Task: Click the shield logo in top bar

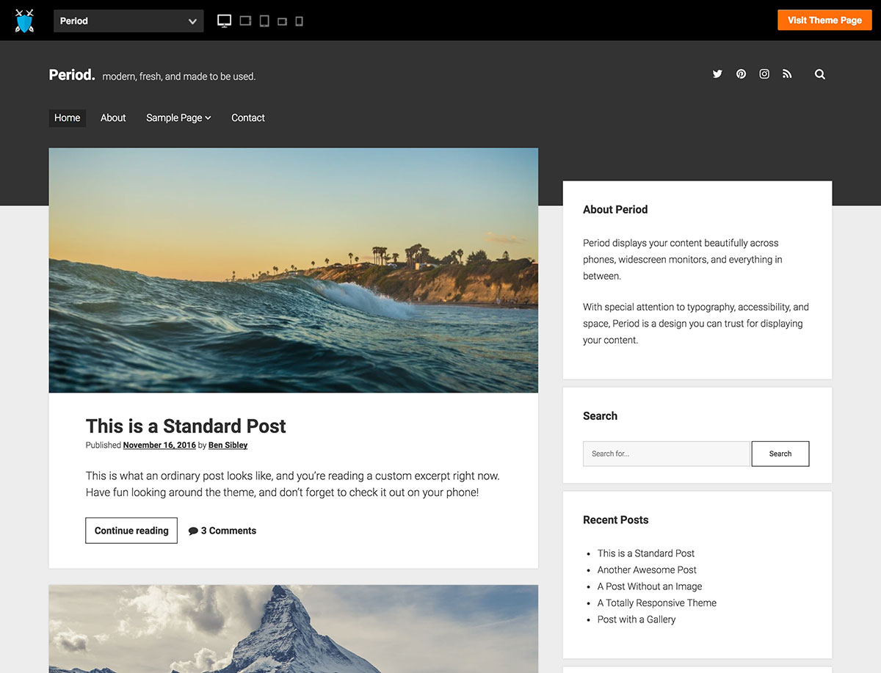Action: click(x=24, y=21)
